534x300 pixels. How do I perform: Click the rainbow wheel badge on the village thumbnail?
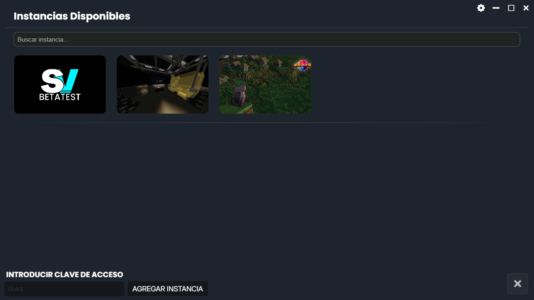303,65
